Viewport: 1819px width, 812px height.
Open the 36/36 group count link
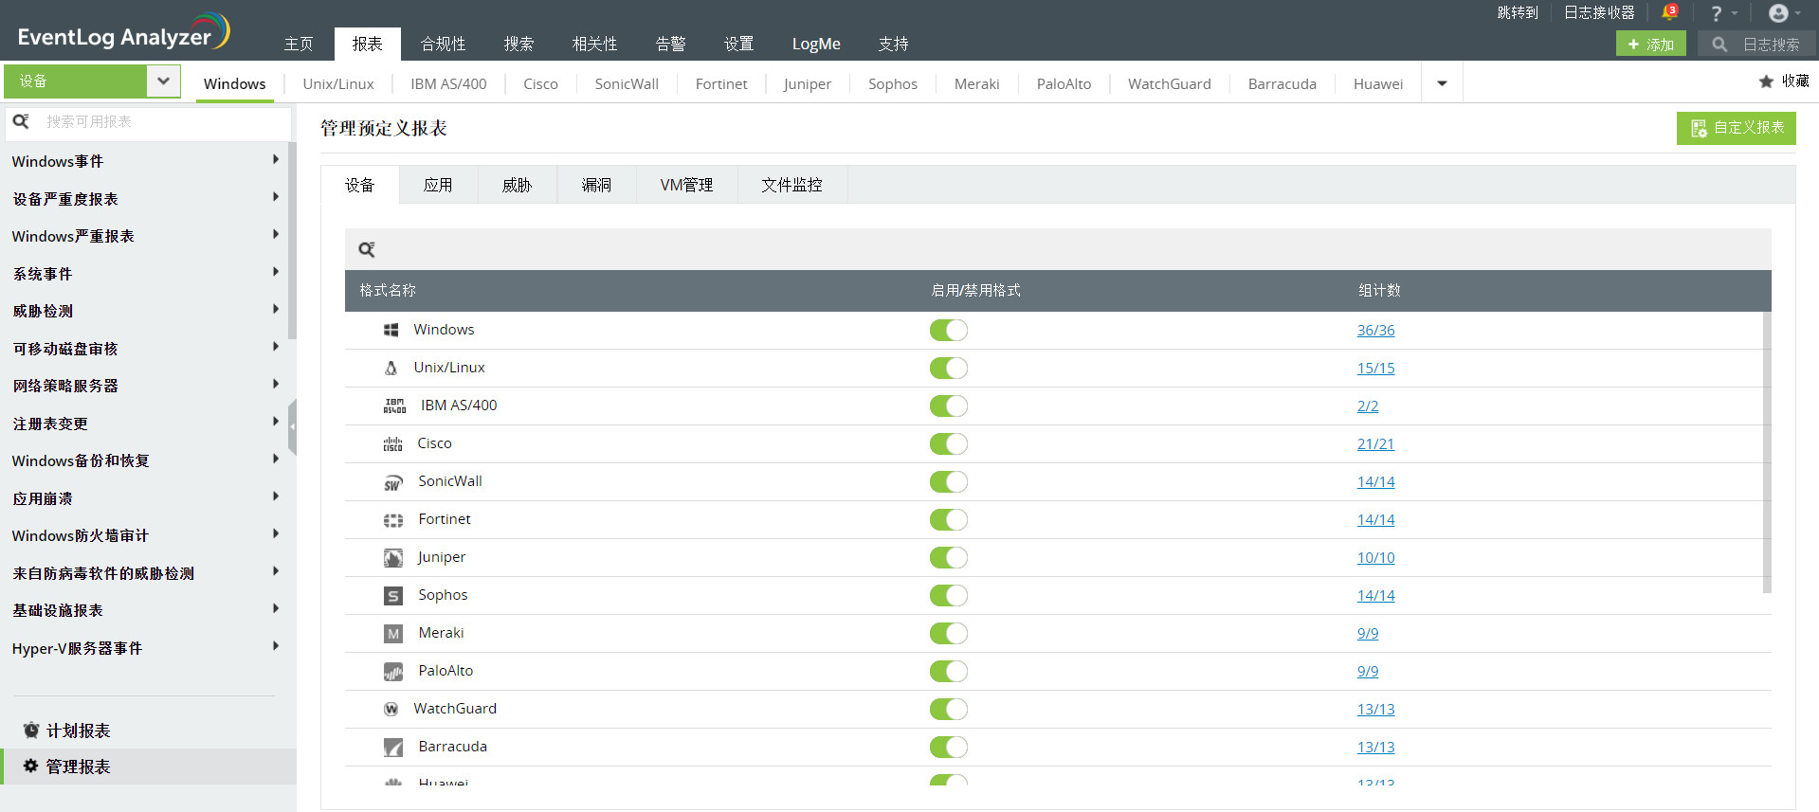point(1375,330)
